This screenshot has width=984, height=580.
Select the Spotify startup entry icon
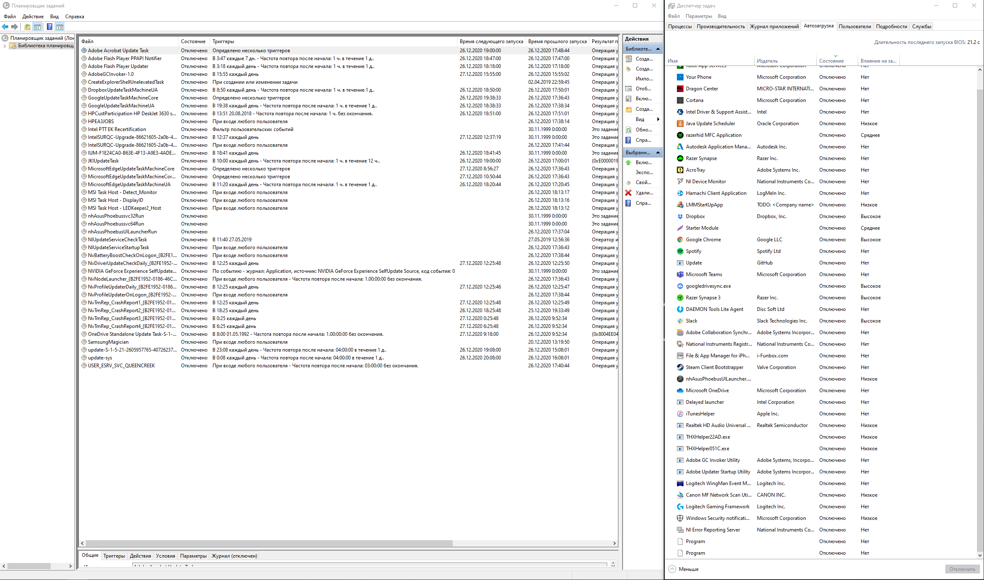coord(680,251)
